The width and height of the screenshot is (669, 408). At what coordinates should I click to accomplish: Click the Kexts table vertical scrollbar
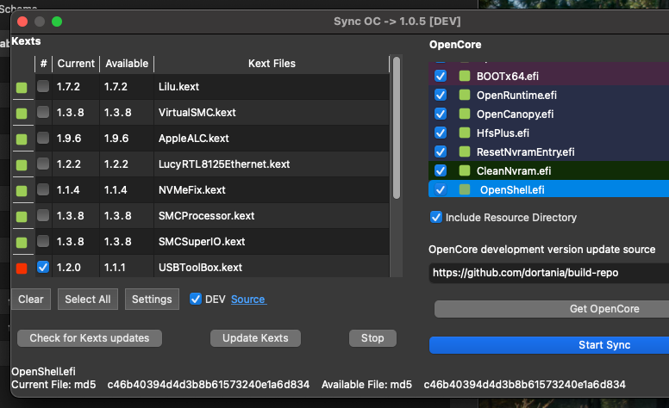point(397,127)
